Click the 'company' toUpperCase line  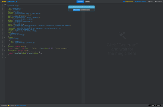click(21, 22)
